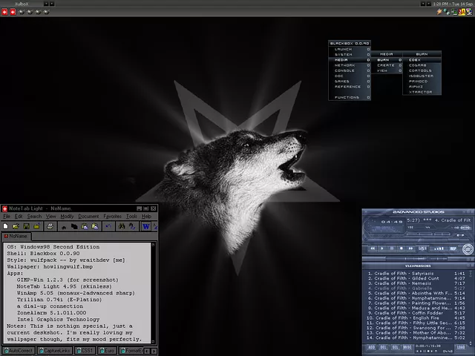Screen dimensions: 475x356
Task: Click the lightning bolt tray icon
Action: click(439, 12)
